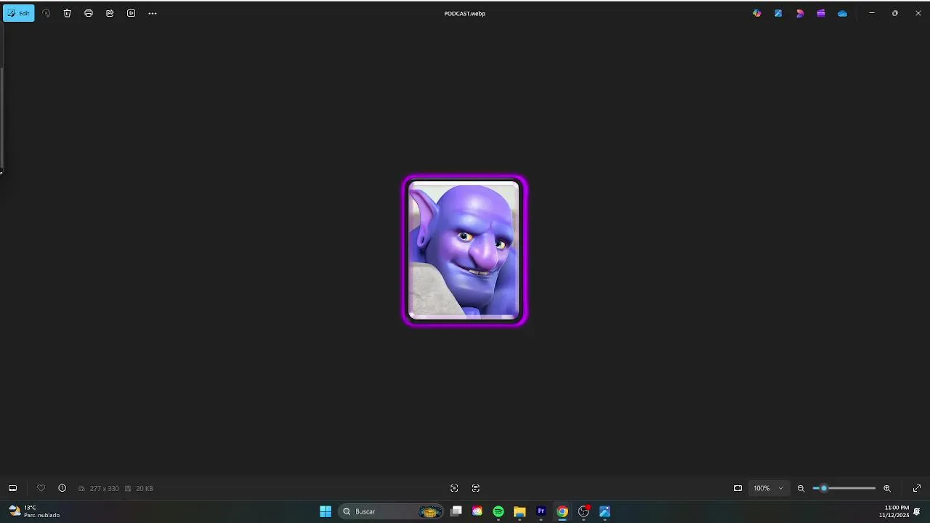This screenshot has width=930, height=523.
Task: Click the 20 KB file size text
Action: pos(144,489)
